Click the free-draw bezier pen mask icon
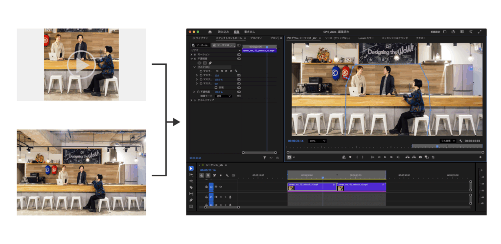Image resolution: width=501 pixels, height=244 pixels. click(210, 62)
